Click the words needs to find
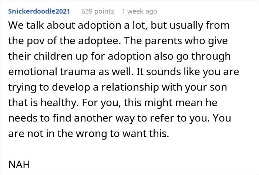 pos(40,118)
